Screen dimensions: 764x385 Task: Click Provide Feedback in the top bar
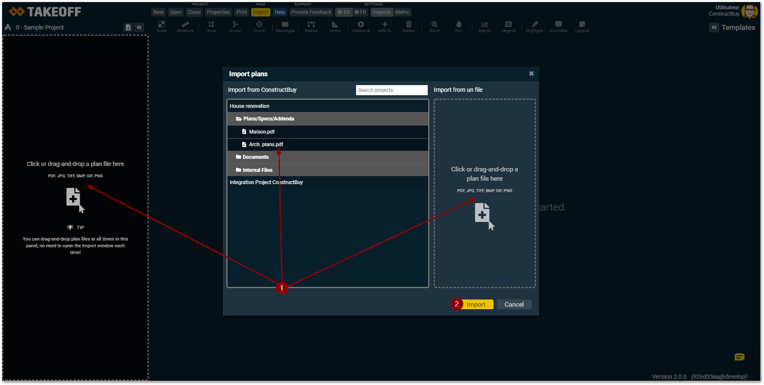(x=311, y=12)
